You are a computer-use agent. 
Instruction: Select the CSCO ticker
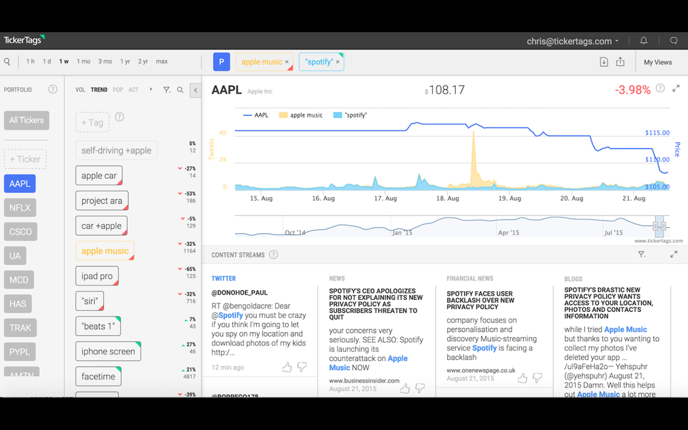click(21, 232)
